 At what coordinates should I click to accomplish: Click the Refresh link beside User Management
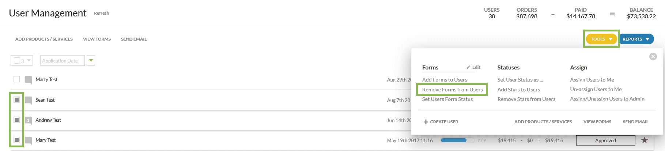101,13
